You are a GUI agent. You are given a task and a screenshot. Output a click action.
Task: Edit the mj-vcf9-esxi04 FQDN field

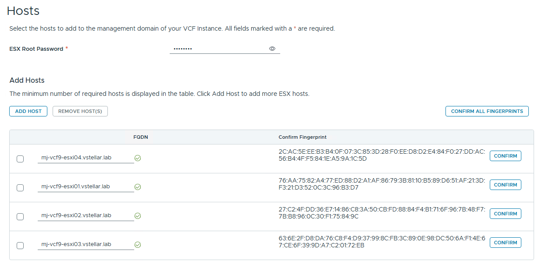click(86, 158)
